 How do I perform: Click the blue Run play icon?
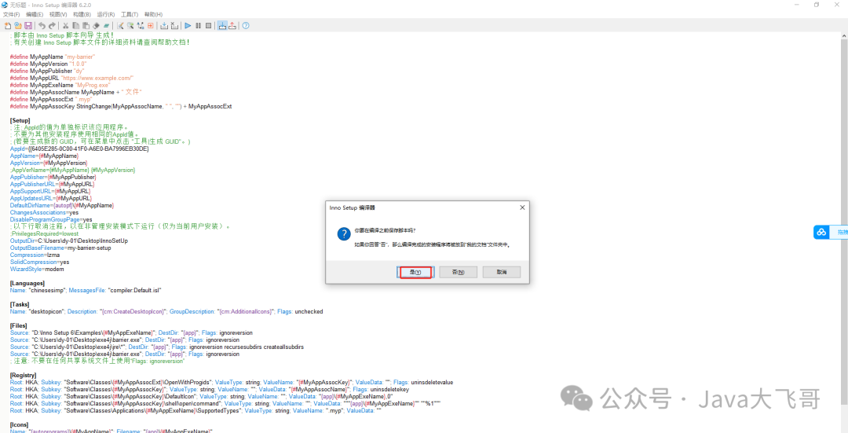(188, 25)
